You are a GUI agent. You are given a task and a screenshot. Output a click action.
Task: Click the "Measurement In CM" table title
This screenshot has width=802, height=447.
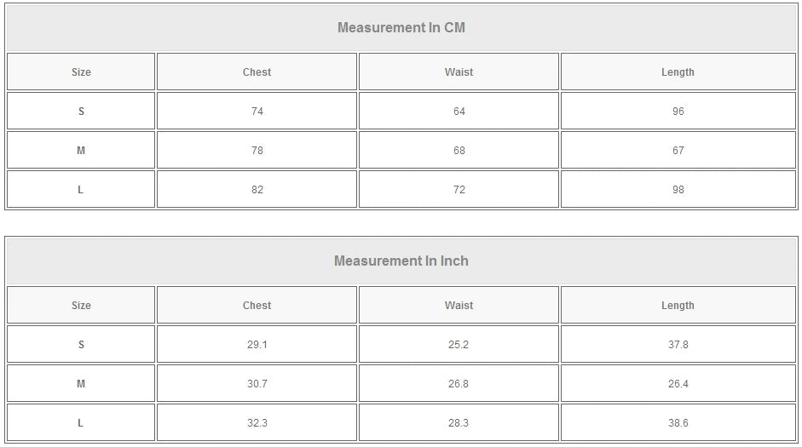click(x=401, y=27)
